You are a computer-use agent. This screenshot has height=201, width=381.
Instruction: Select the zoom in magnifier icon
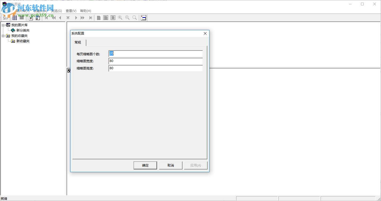click(120, 18)
